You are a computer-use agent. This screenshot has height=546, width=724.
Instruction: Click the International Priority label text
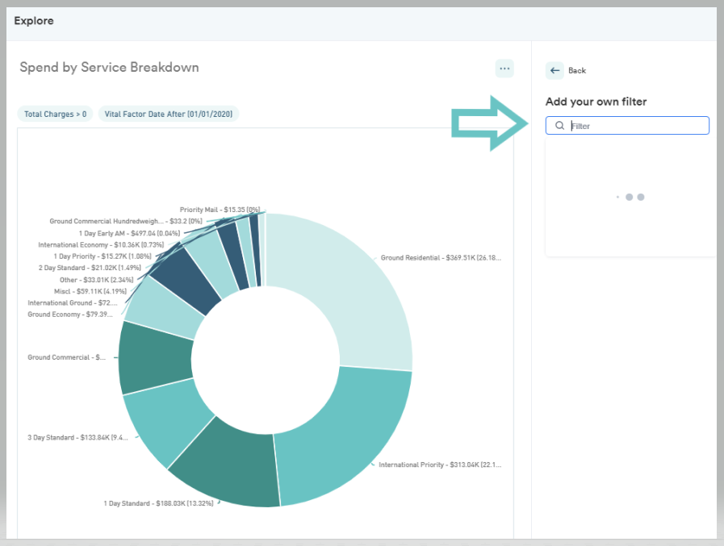point(440,465)
